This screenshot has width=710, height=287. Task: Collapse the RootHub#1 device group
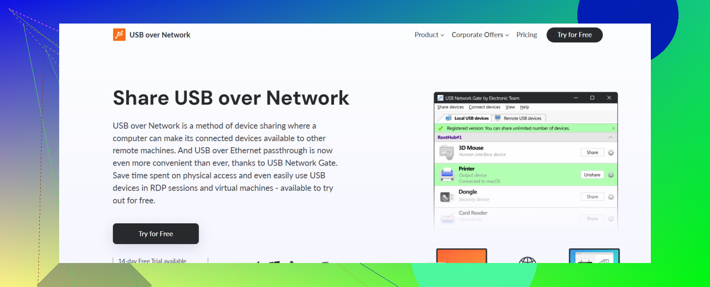pos(610,138)
